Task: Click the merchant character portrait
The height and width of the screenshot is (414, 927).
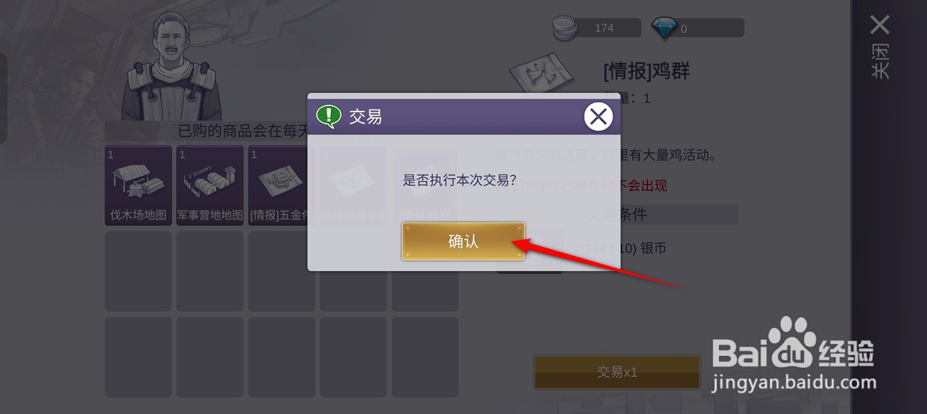Action: click(172, 67)
